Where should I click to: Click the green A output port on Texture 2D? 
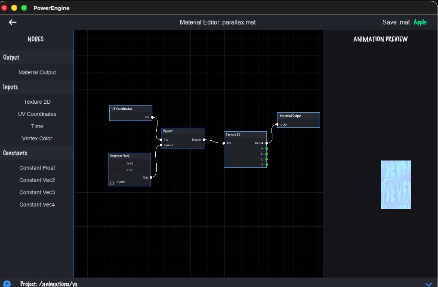pos(267,165)
